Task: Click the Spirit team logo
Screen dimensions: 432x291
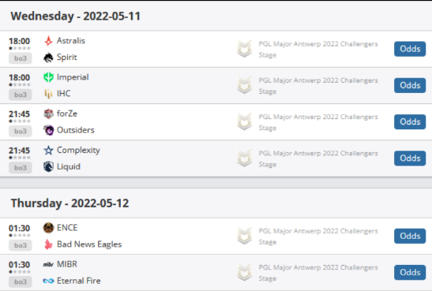Action: click(x=48, y=58)
